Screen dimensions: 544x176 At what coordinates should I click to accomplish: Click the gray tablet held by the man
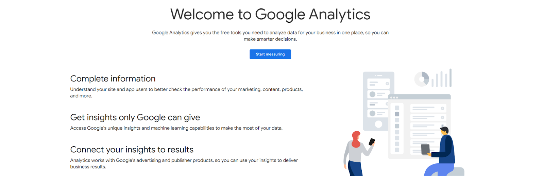(425, 149)
